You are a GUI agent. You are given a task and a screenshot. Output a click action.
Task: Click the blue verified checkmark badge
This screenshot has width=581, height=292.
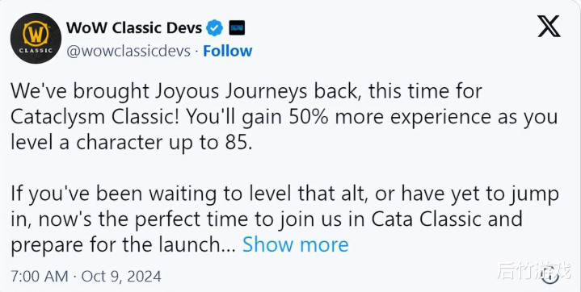pos(215,28)
